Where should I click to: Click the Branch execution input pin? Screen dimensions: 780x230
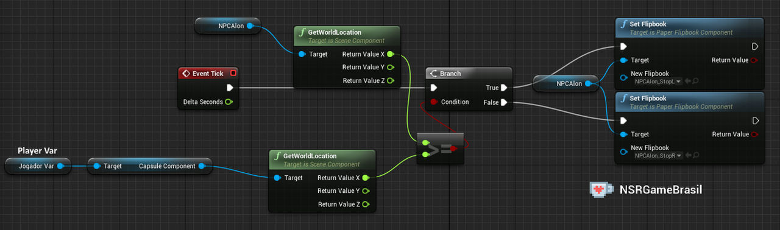(x=434, y=88)
